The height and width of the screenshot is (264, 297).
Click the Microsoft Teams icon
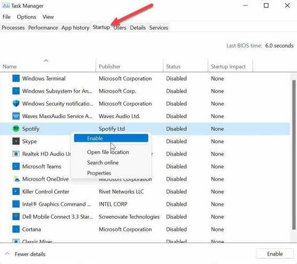[x=16, y=166]
